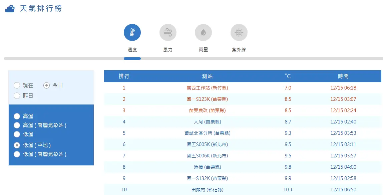The height and width of the screenshot is (195, 383).
Task: Open the 風力 tab label
Action: 168,50
